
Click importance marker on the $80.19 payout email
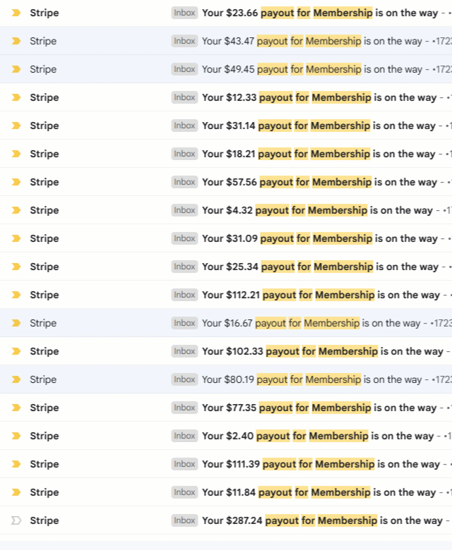(x=16, y=379)
